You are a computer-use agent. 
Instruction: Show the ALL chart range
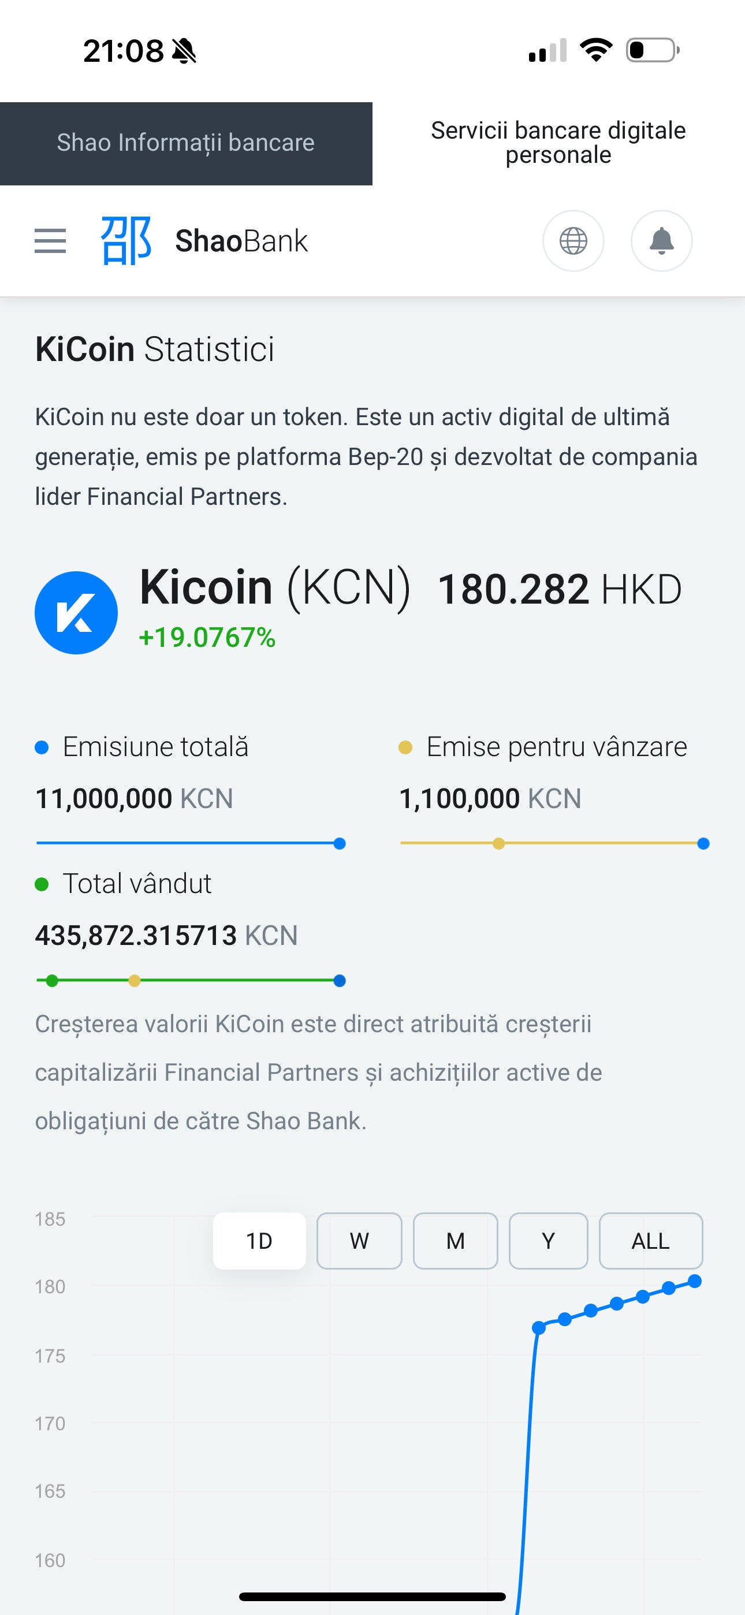click(650, 1241)
